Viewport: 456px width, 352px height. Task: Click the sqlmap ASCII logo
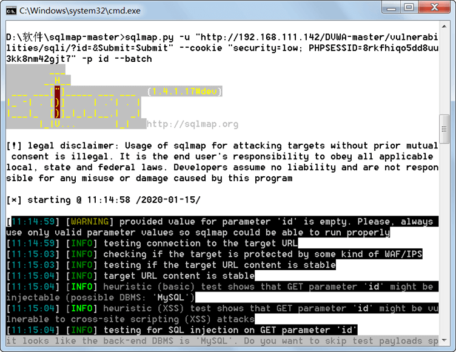pyautogui.click(x=76, y=98)
